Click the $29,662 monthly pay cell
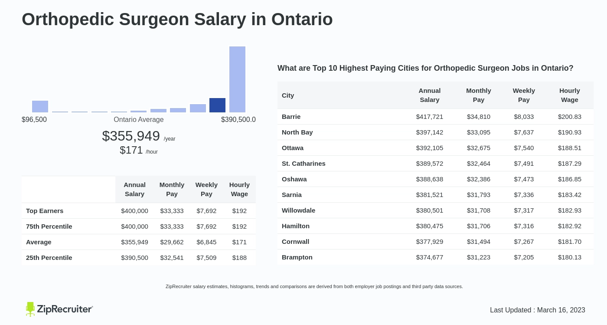 tap(172, 242)
